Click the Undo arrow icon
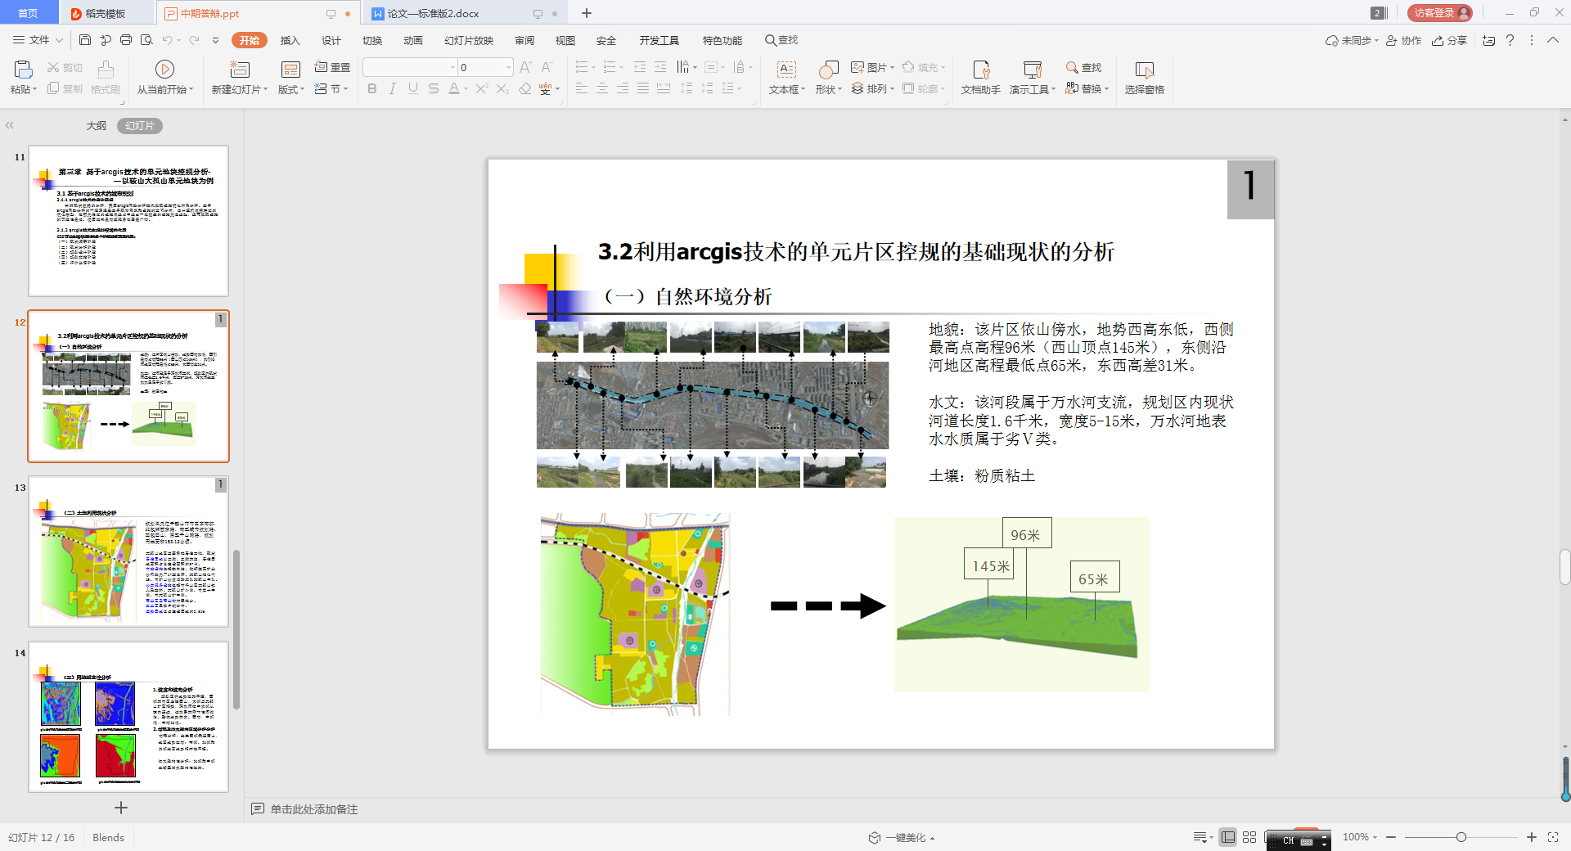 [x=167, y=40]
